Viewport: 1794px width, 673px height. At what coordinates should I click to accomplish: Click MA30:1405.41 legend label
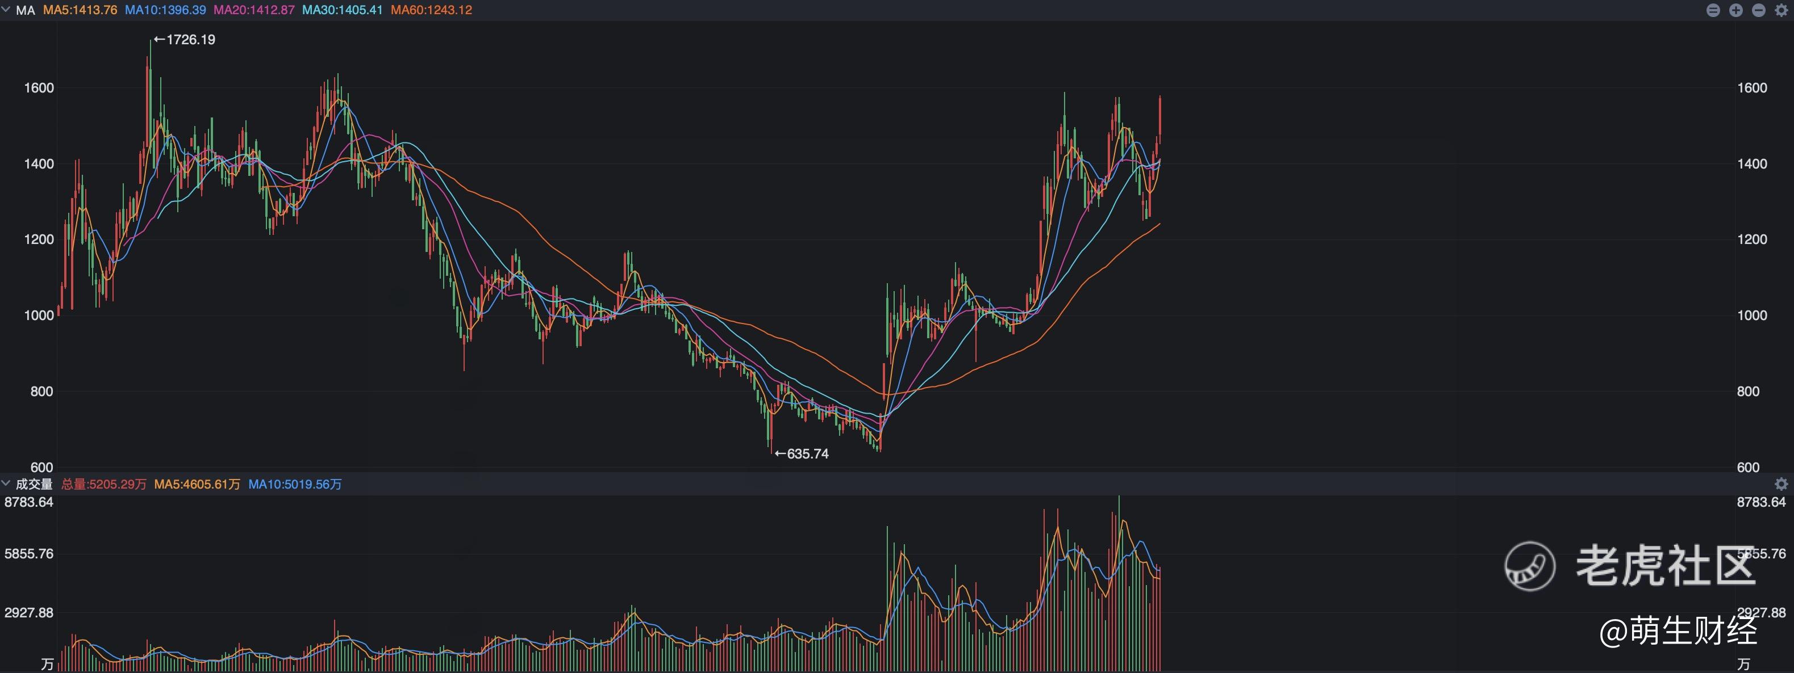click(343, 10)
